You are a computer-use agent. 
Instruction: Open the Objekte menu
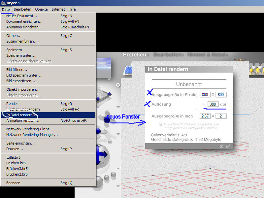pos(41,9)
